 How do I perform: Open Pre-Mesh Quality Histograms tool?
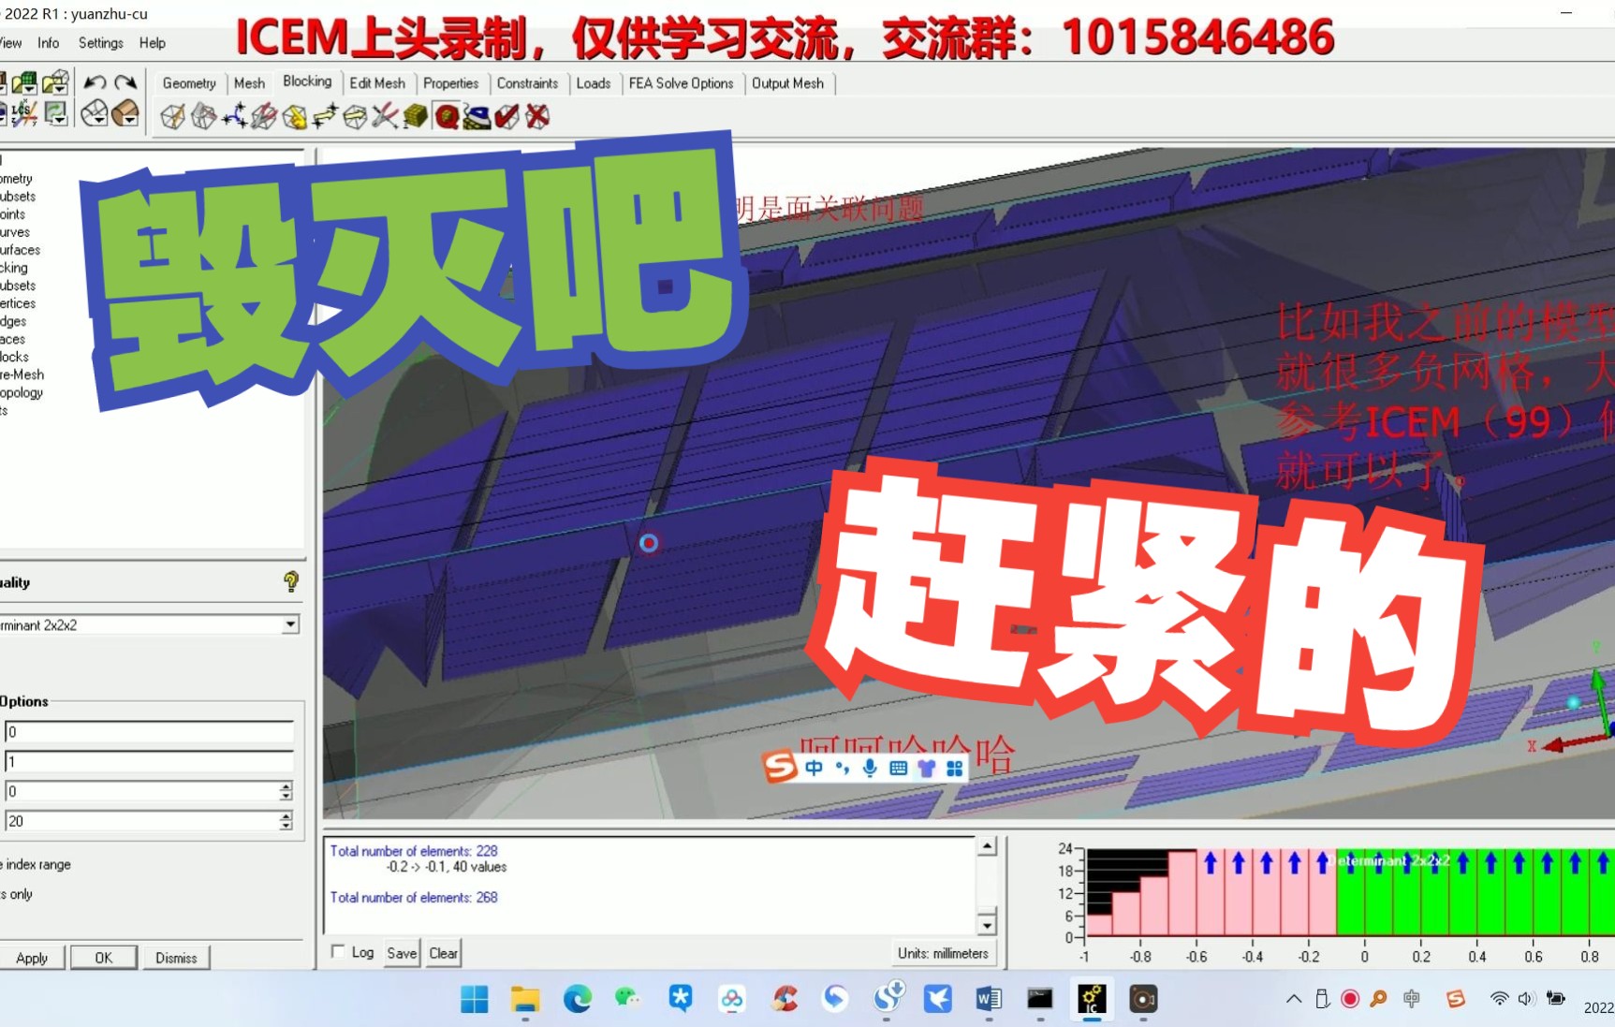[447, 116]
